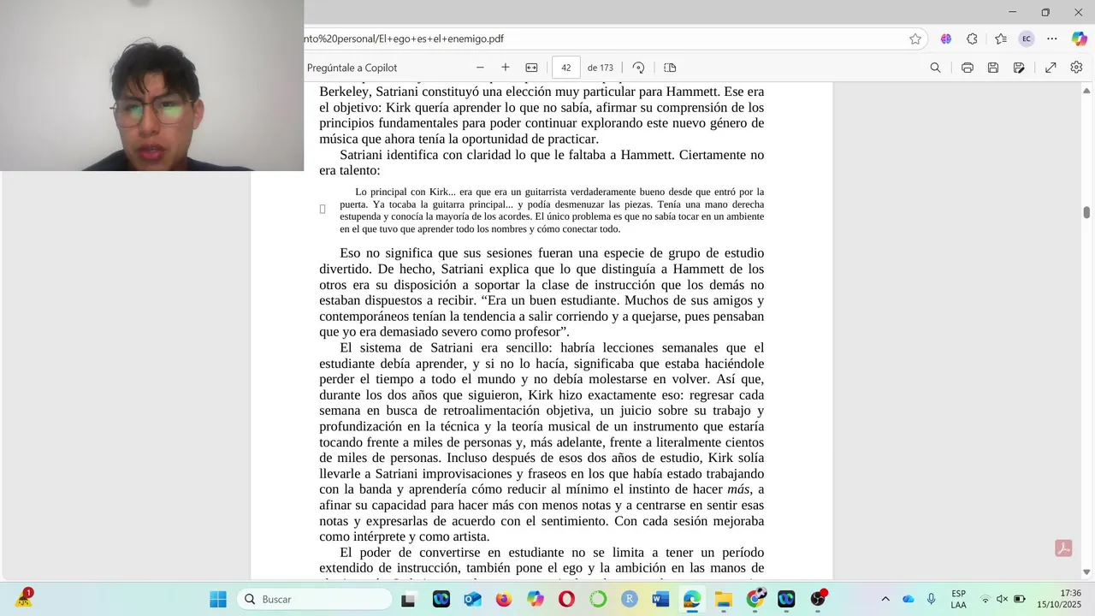Open the ESP LAA language switcher

tap(959, 599)
